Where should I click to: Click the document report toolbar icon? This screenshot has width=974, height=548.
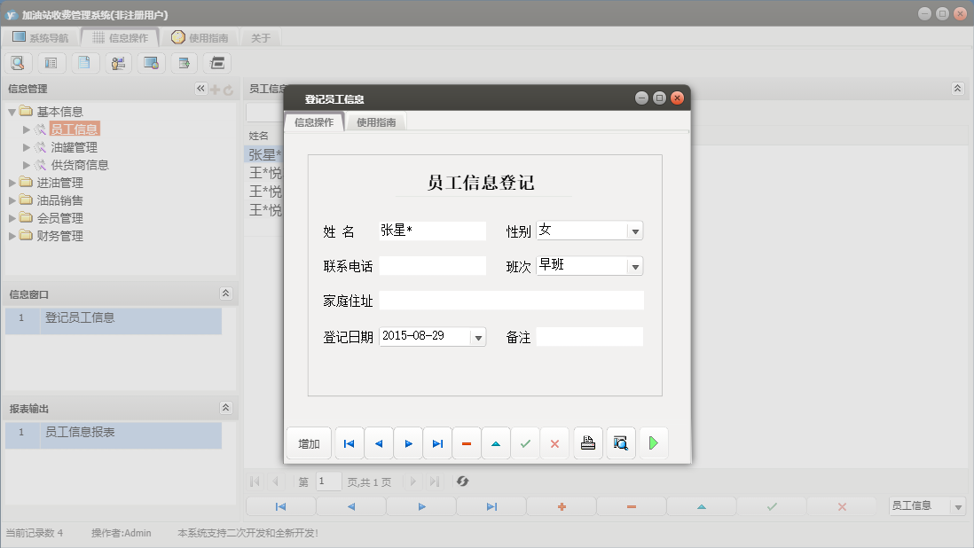85,62
